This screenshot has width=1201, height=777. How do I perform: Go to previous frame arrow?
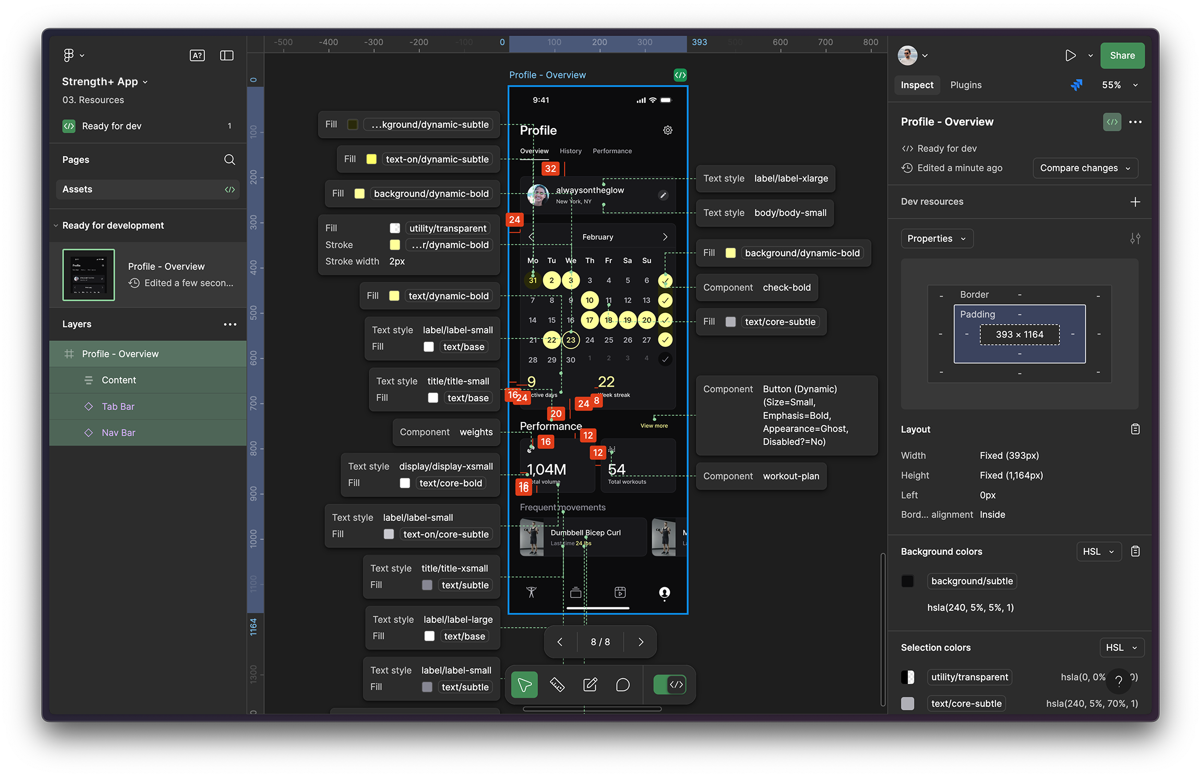click(559, 641)
